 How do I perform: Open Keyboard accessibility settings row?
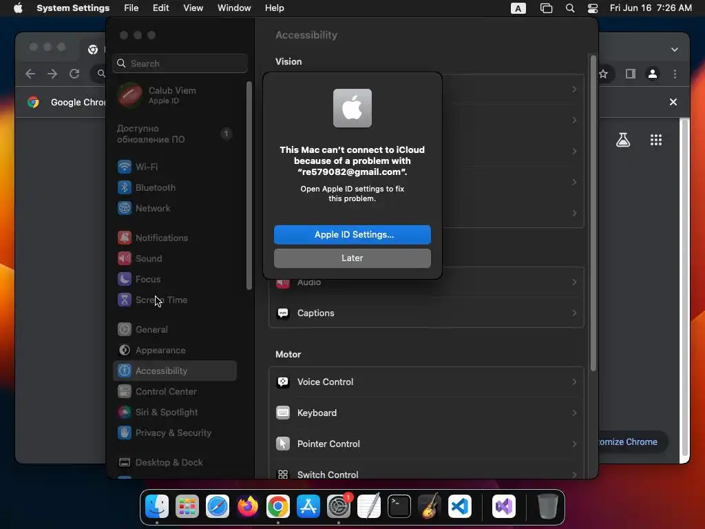coord(426,413)
